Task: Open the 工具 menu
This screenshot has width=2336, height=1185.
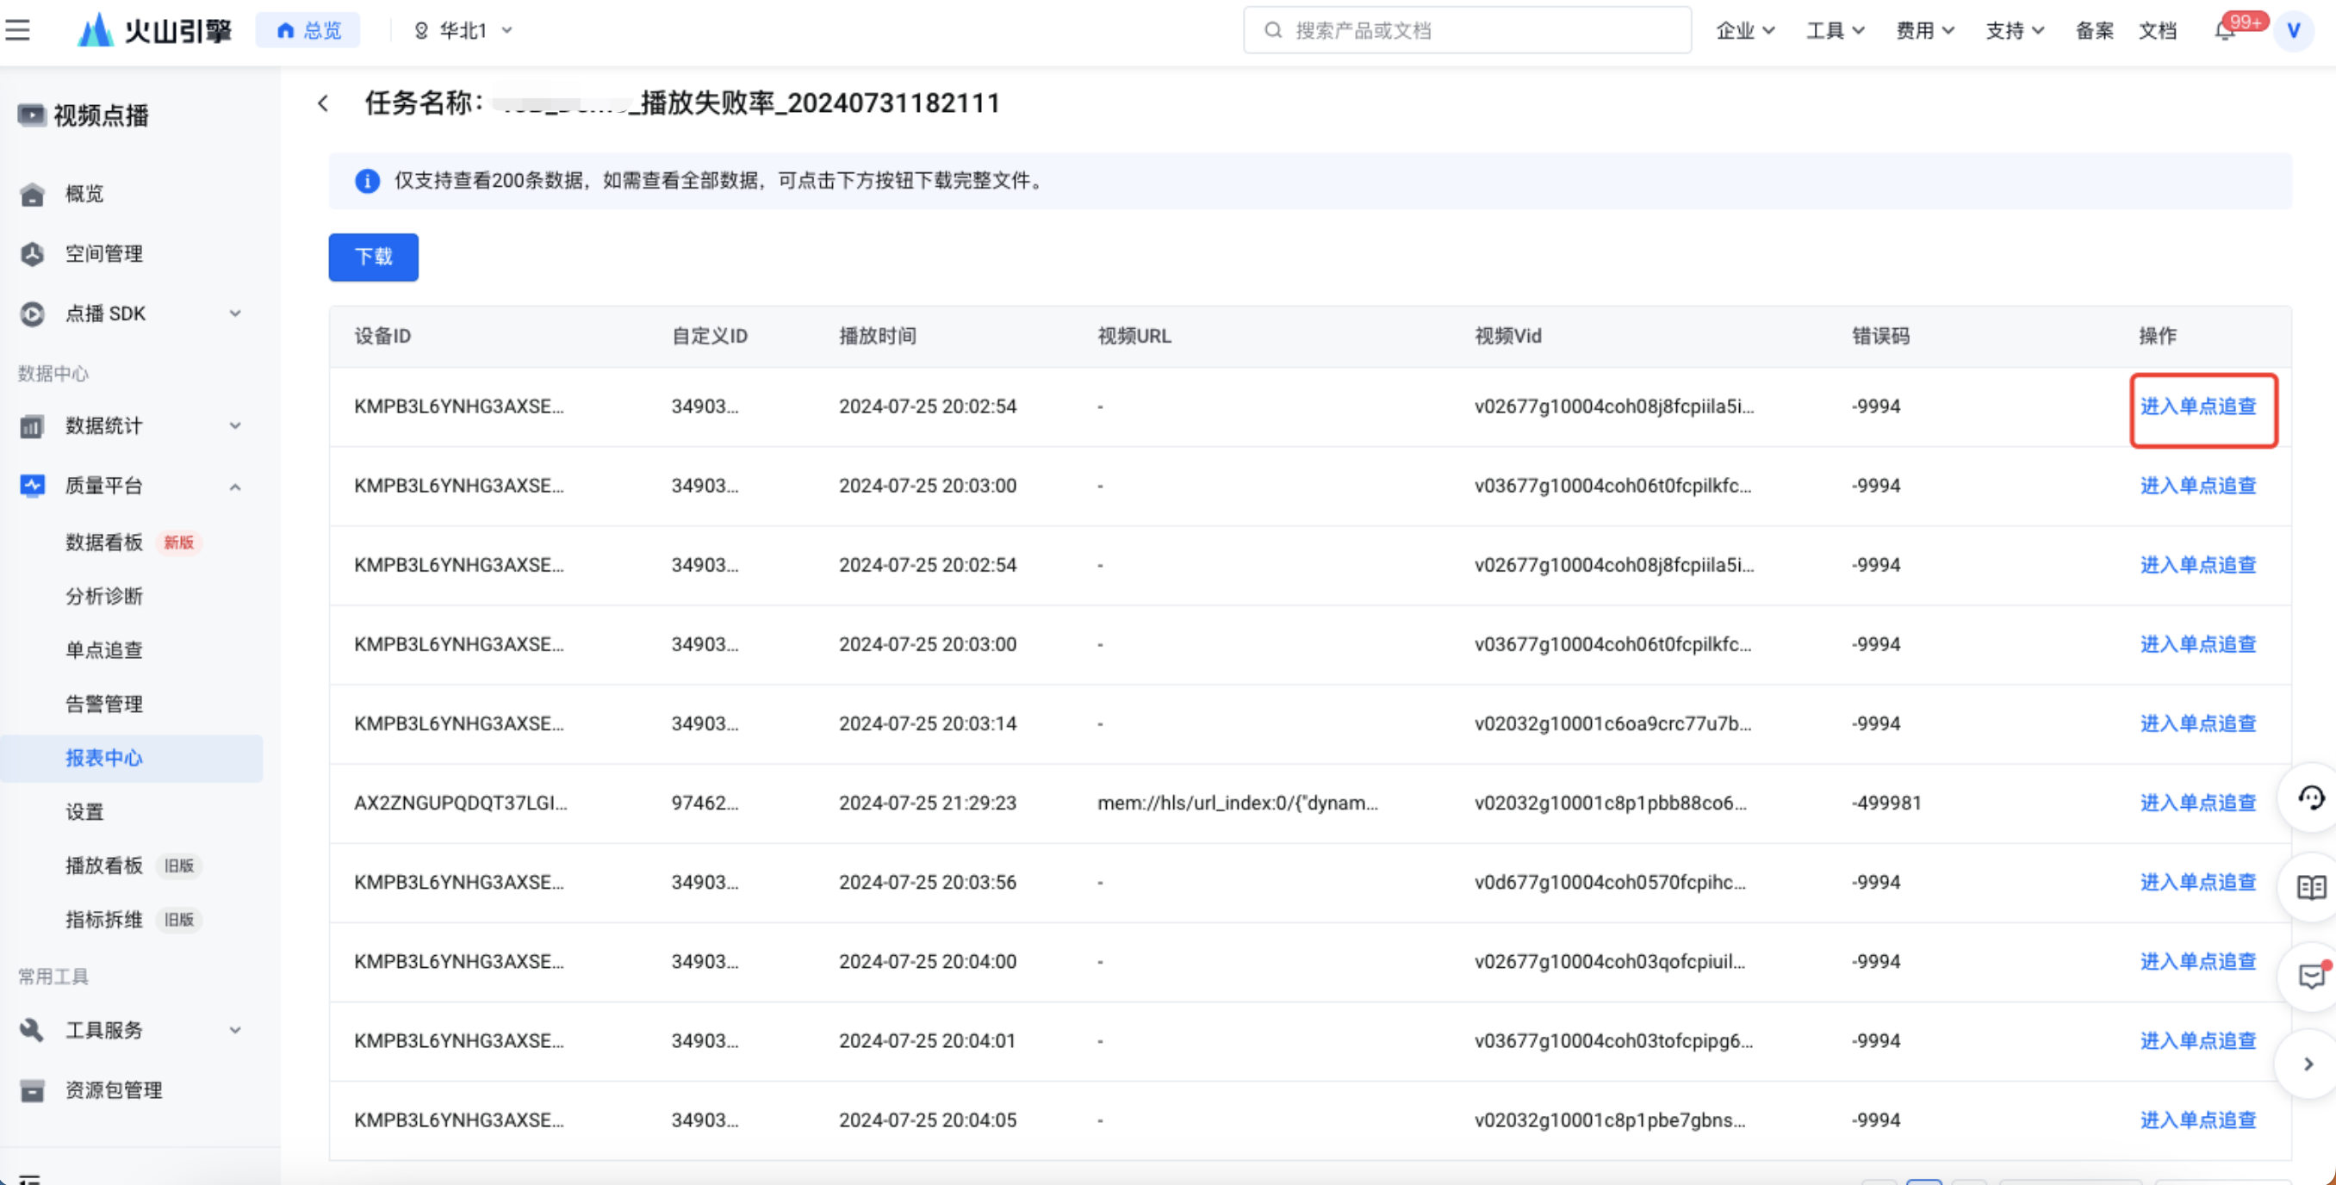Action: [1835, 30]
